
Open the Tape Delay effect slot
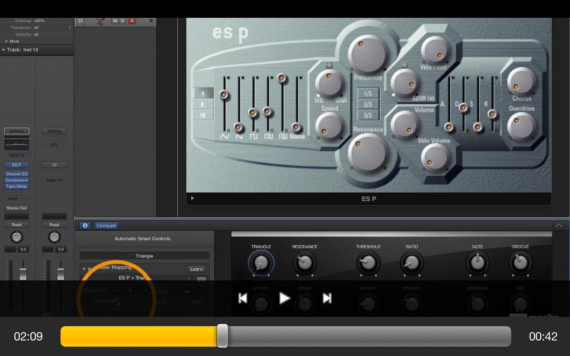[16, 186]
